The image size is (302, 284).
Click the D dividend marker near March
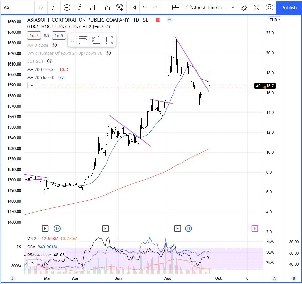click(x=57, y=229)
